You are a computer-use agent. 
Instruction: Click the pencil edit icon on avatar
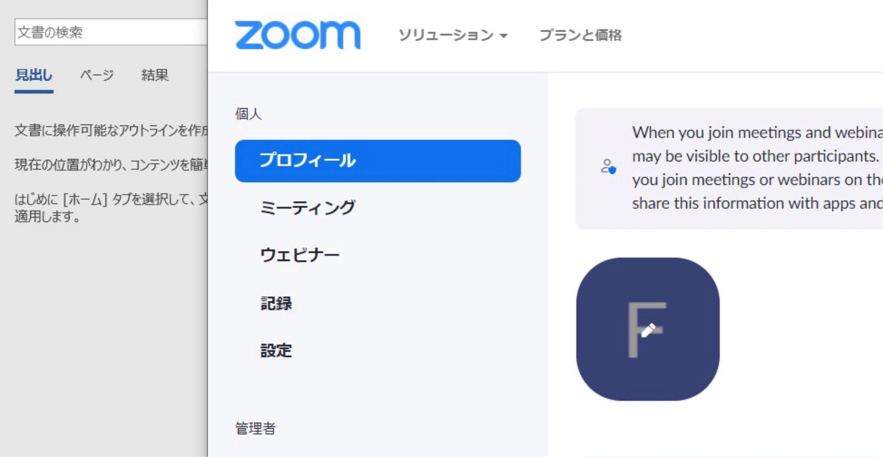(x=648, y=330)
